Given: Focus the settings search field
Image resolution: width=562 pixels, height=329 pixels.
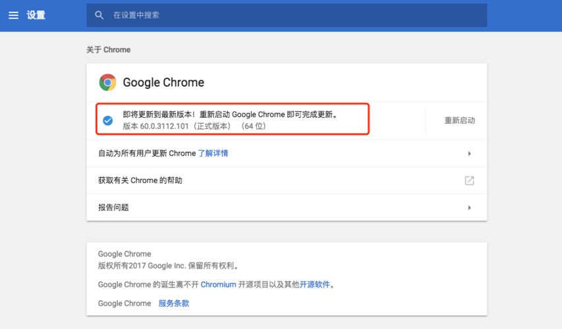Looking at the screenshot, I should pyautogui.click(x=287, y=15).
